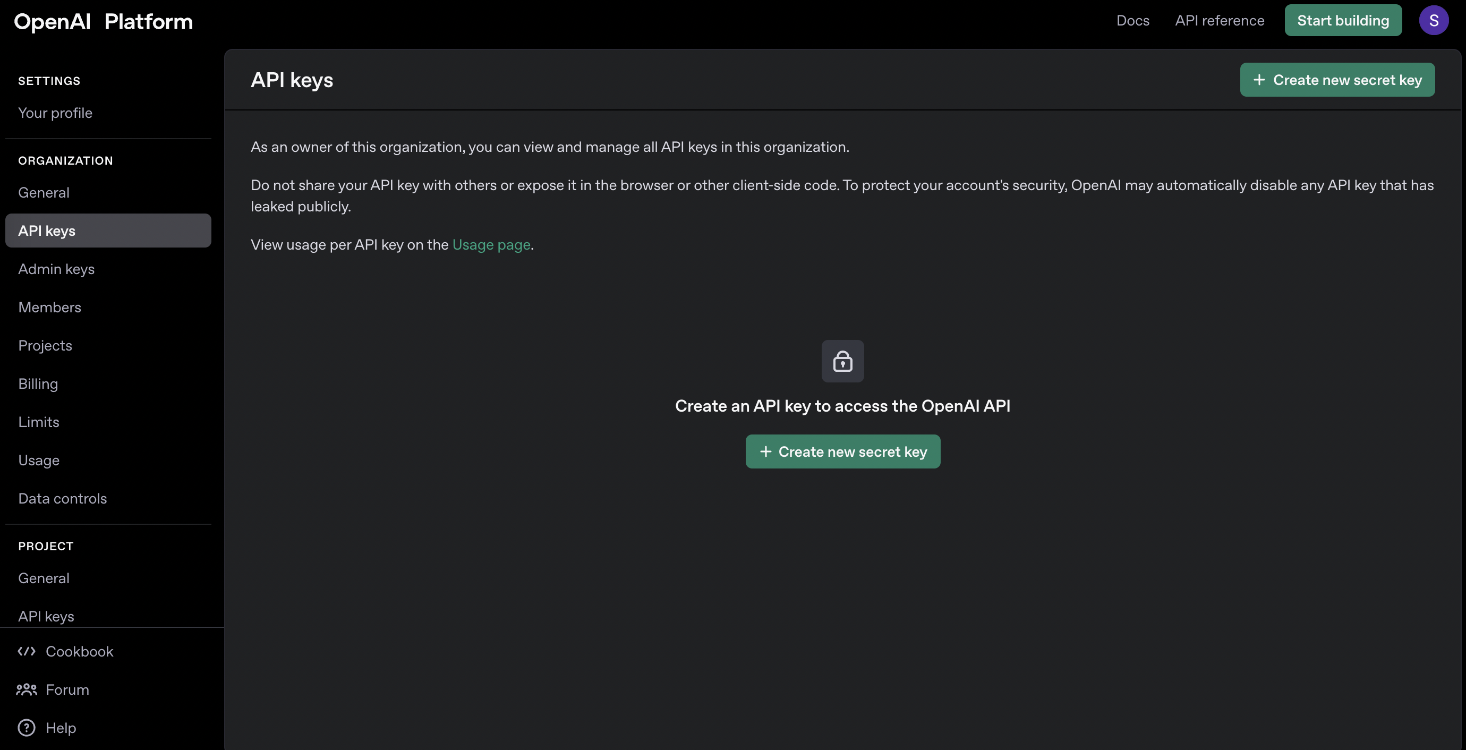Open the user avatar account menu
The height and width of the screenshot is (750, 1466).
tap(1434, 21)
